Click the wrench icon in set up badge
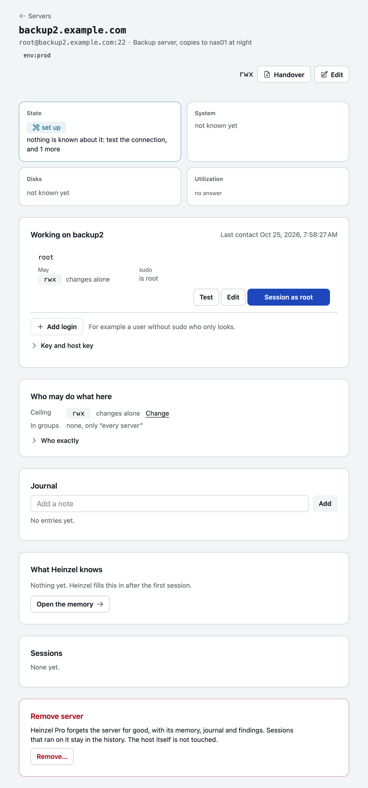The image size is (368, 788). click(36, 127)
